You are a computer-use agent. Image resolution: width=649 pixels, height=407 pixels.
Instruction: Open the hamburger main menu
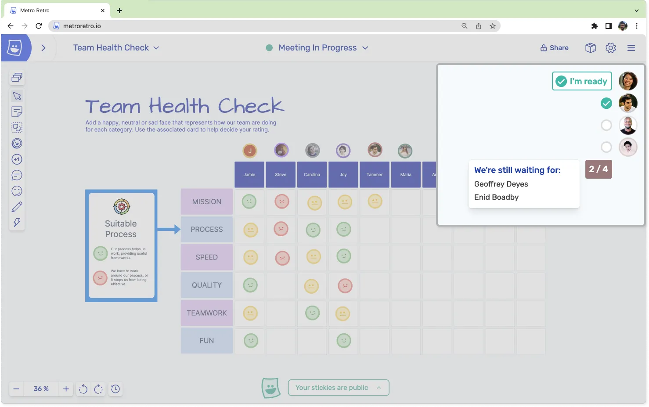[631, 48]
